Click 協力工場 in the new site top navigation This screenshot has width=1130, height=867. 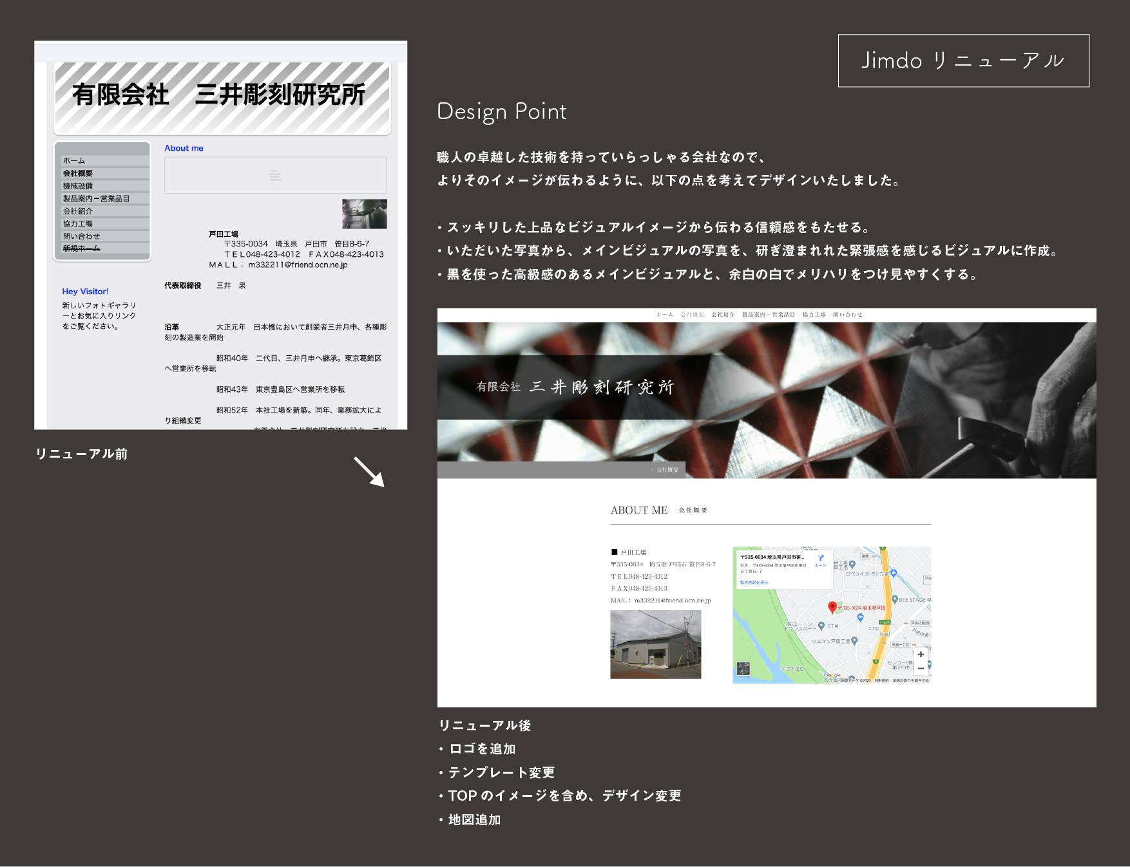[814, 315]
